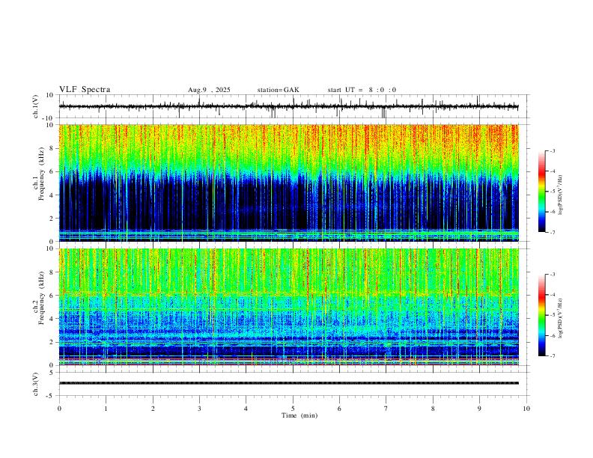
Task: Click the '10' tick on time axis
Action: tap(526, 409)
